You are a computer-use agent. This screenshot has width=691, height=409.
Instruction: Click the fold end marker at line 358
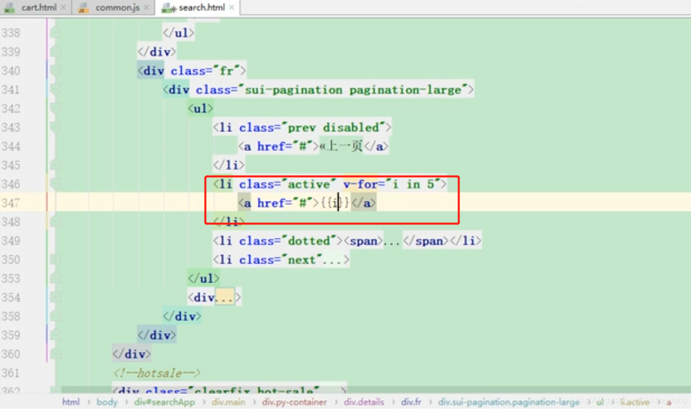click(55, 316)
